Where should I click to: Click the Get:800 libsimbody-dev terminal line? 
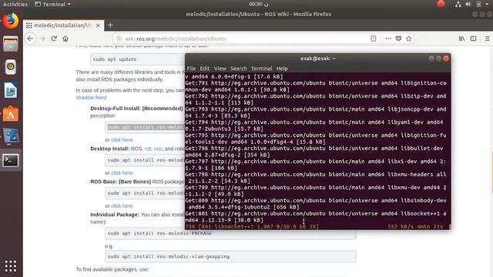coord(316,204)
